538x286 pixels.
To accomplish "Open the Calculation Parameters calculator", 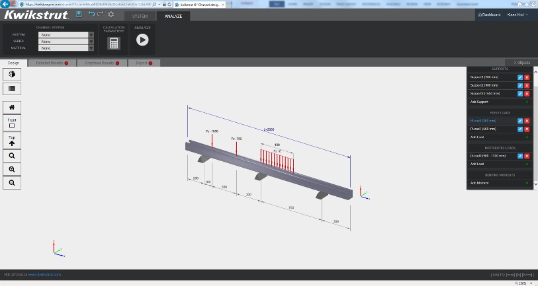I will [x=114, y=43].
